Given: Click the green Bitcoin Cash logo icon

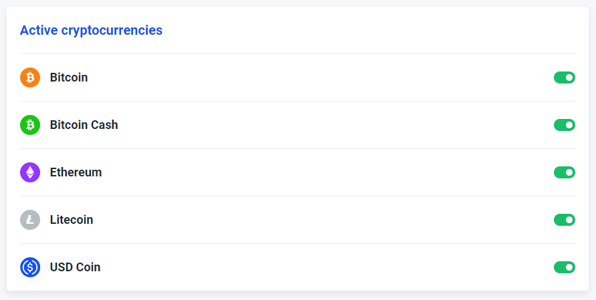Looking at the screenshot, I should coord(30,125).
